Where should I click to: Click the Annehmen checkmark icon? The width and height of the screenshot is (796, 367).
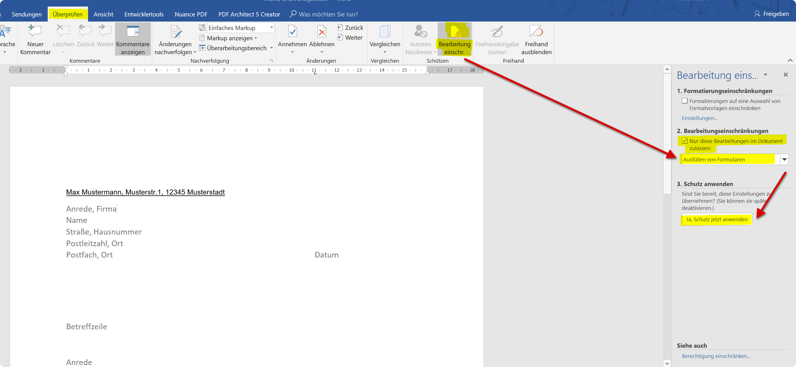[292, 31]
